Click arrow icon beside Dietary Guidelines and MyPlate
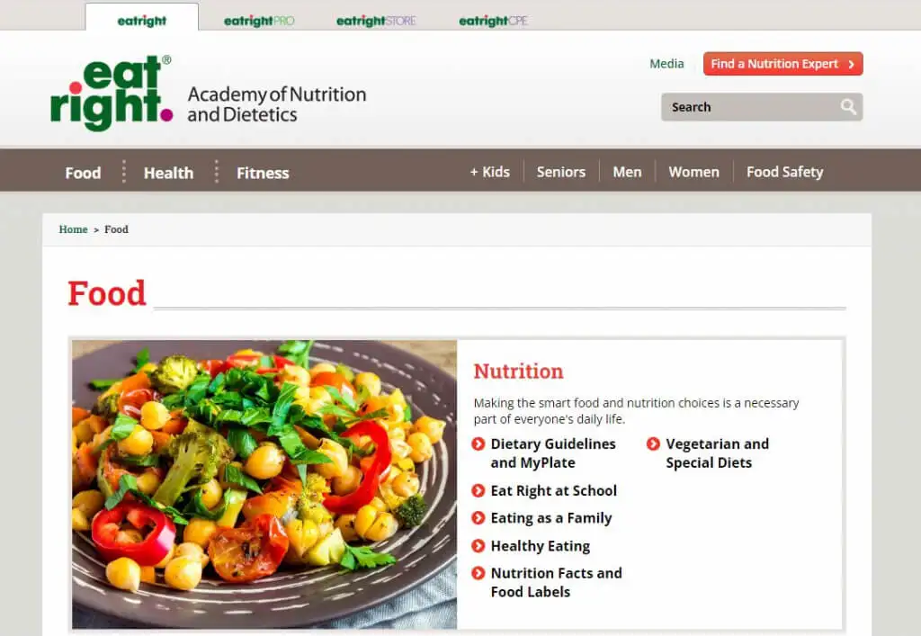This screenshot has height=636, width=921. point(478,444)
